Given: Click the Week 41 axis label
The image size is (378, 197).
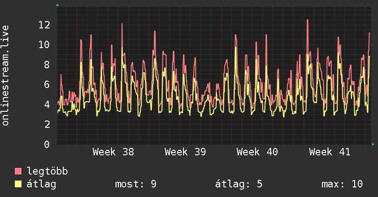Looking at the screenshot, I should [329, 152].
